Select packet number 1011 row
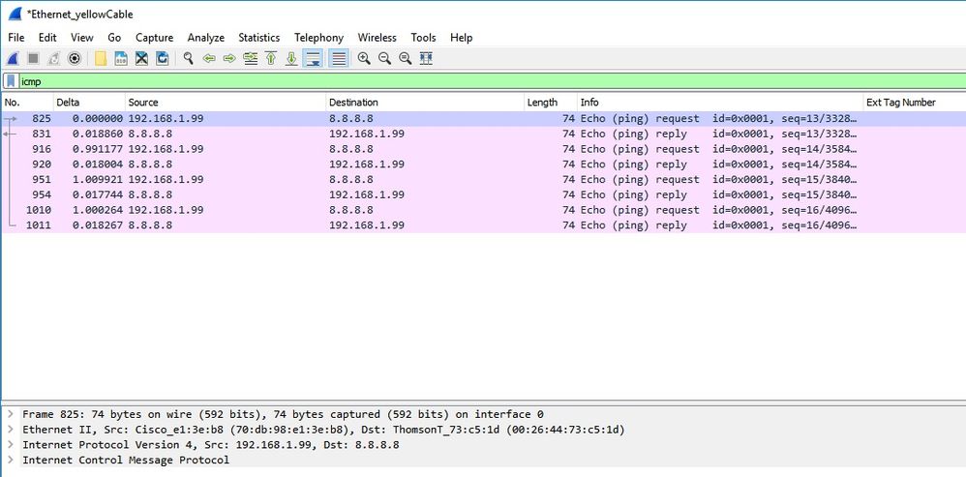The width and height of the screenshot is (966, 477). (484, 225)
